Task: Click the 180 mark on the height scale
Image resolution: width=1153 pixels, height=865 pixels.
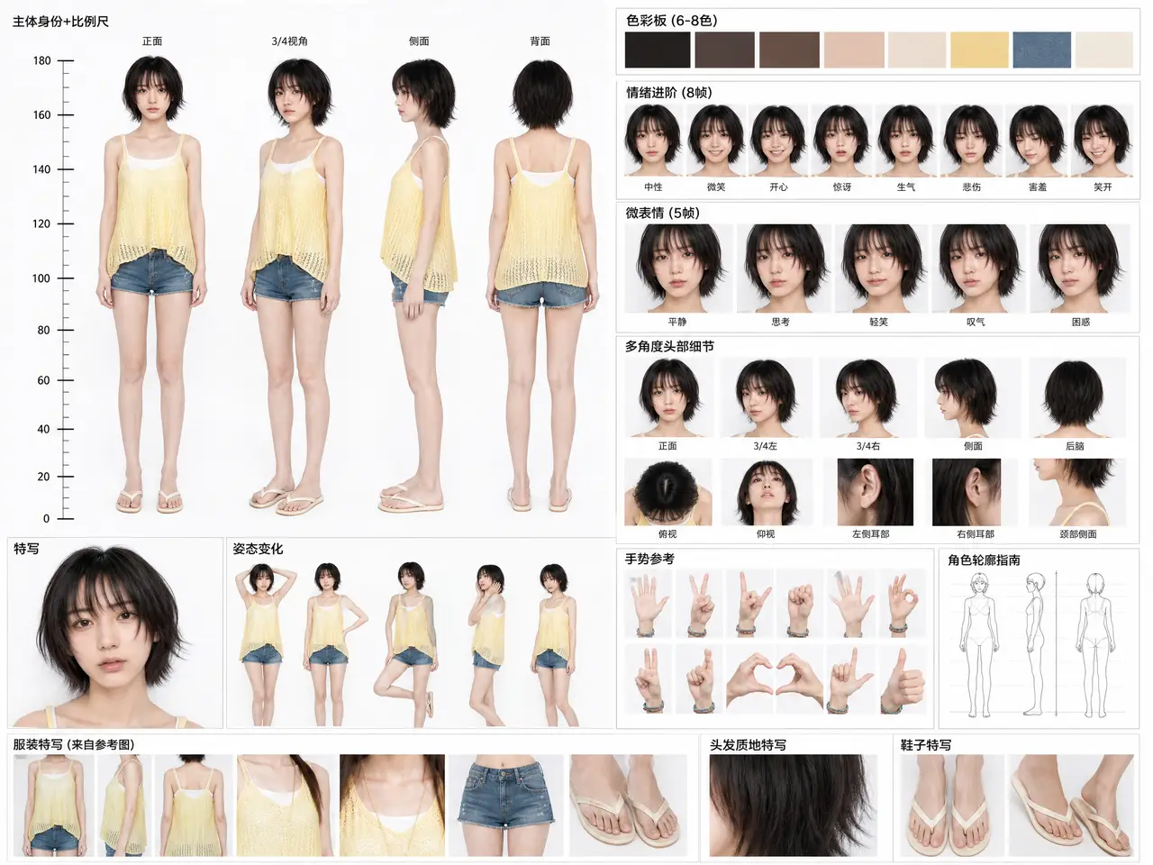Action: (42, 60)
